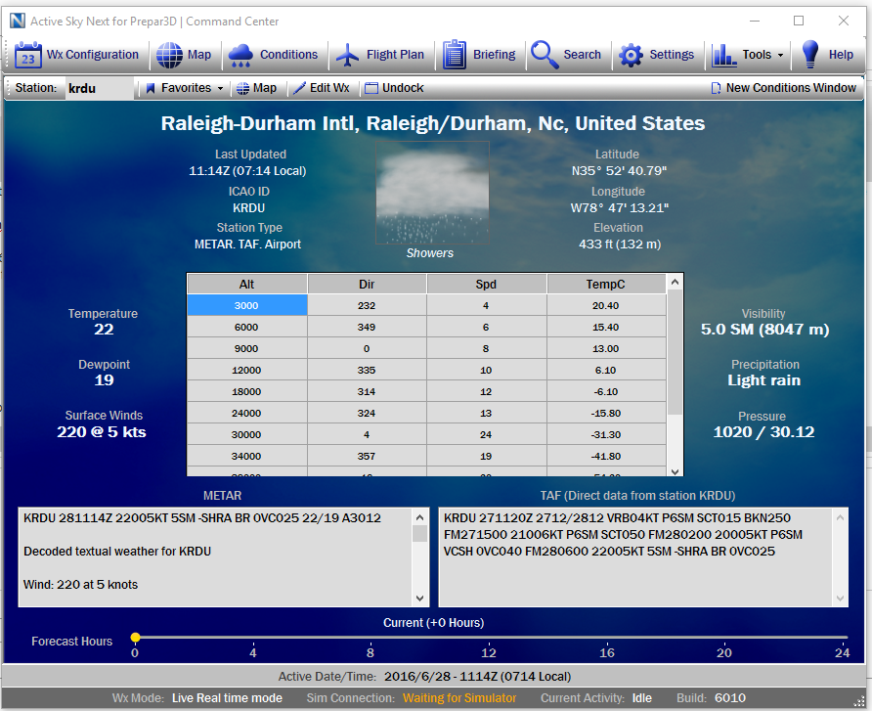Viewport: 872px width, 711px height.
Task: Click the winds aloft table scrollbar thumb
Action: [x=675, y=352]
